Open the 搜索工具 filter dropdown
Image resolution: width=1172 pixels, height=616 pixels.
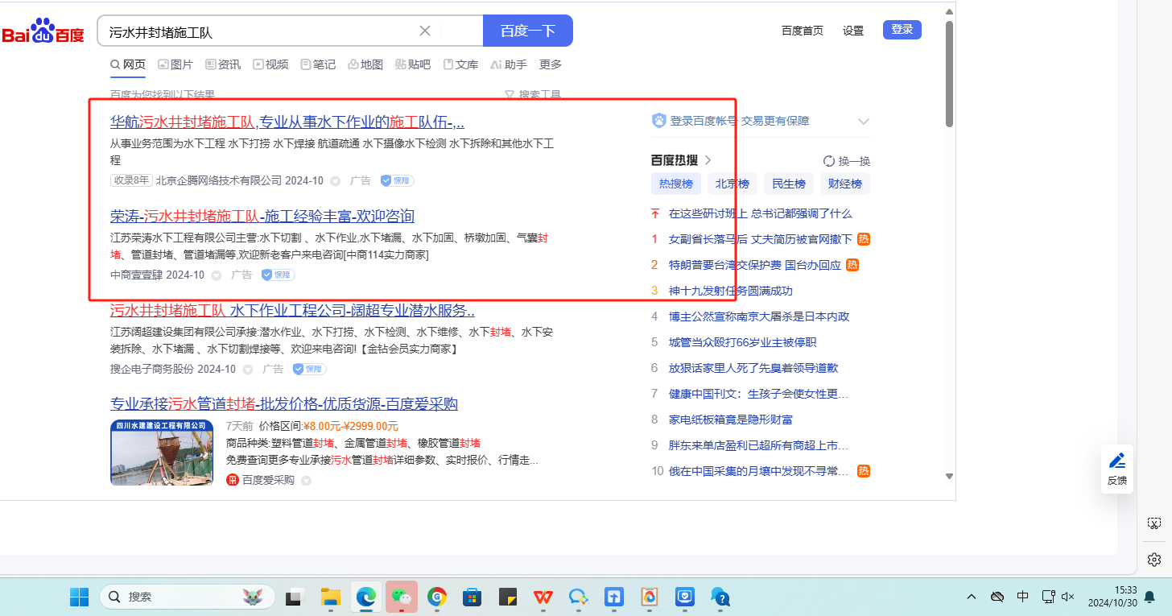point(532,95)
